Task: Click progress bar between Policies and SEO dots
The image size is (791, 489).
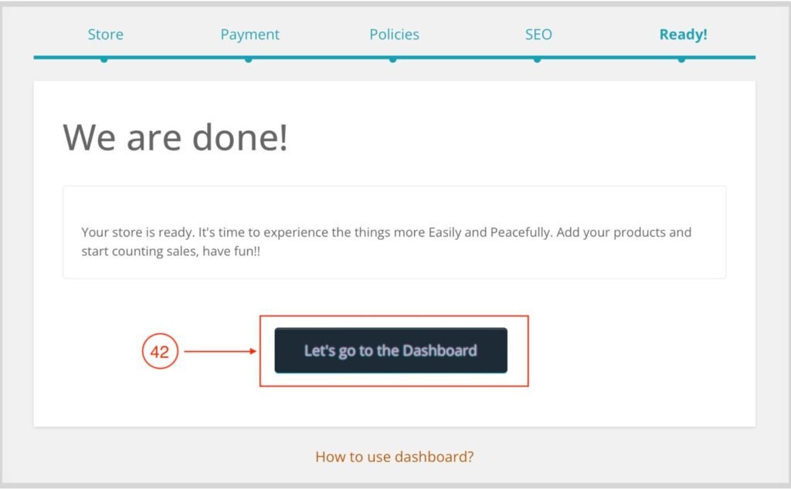Action: click(x=465, y=57)
